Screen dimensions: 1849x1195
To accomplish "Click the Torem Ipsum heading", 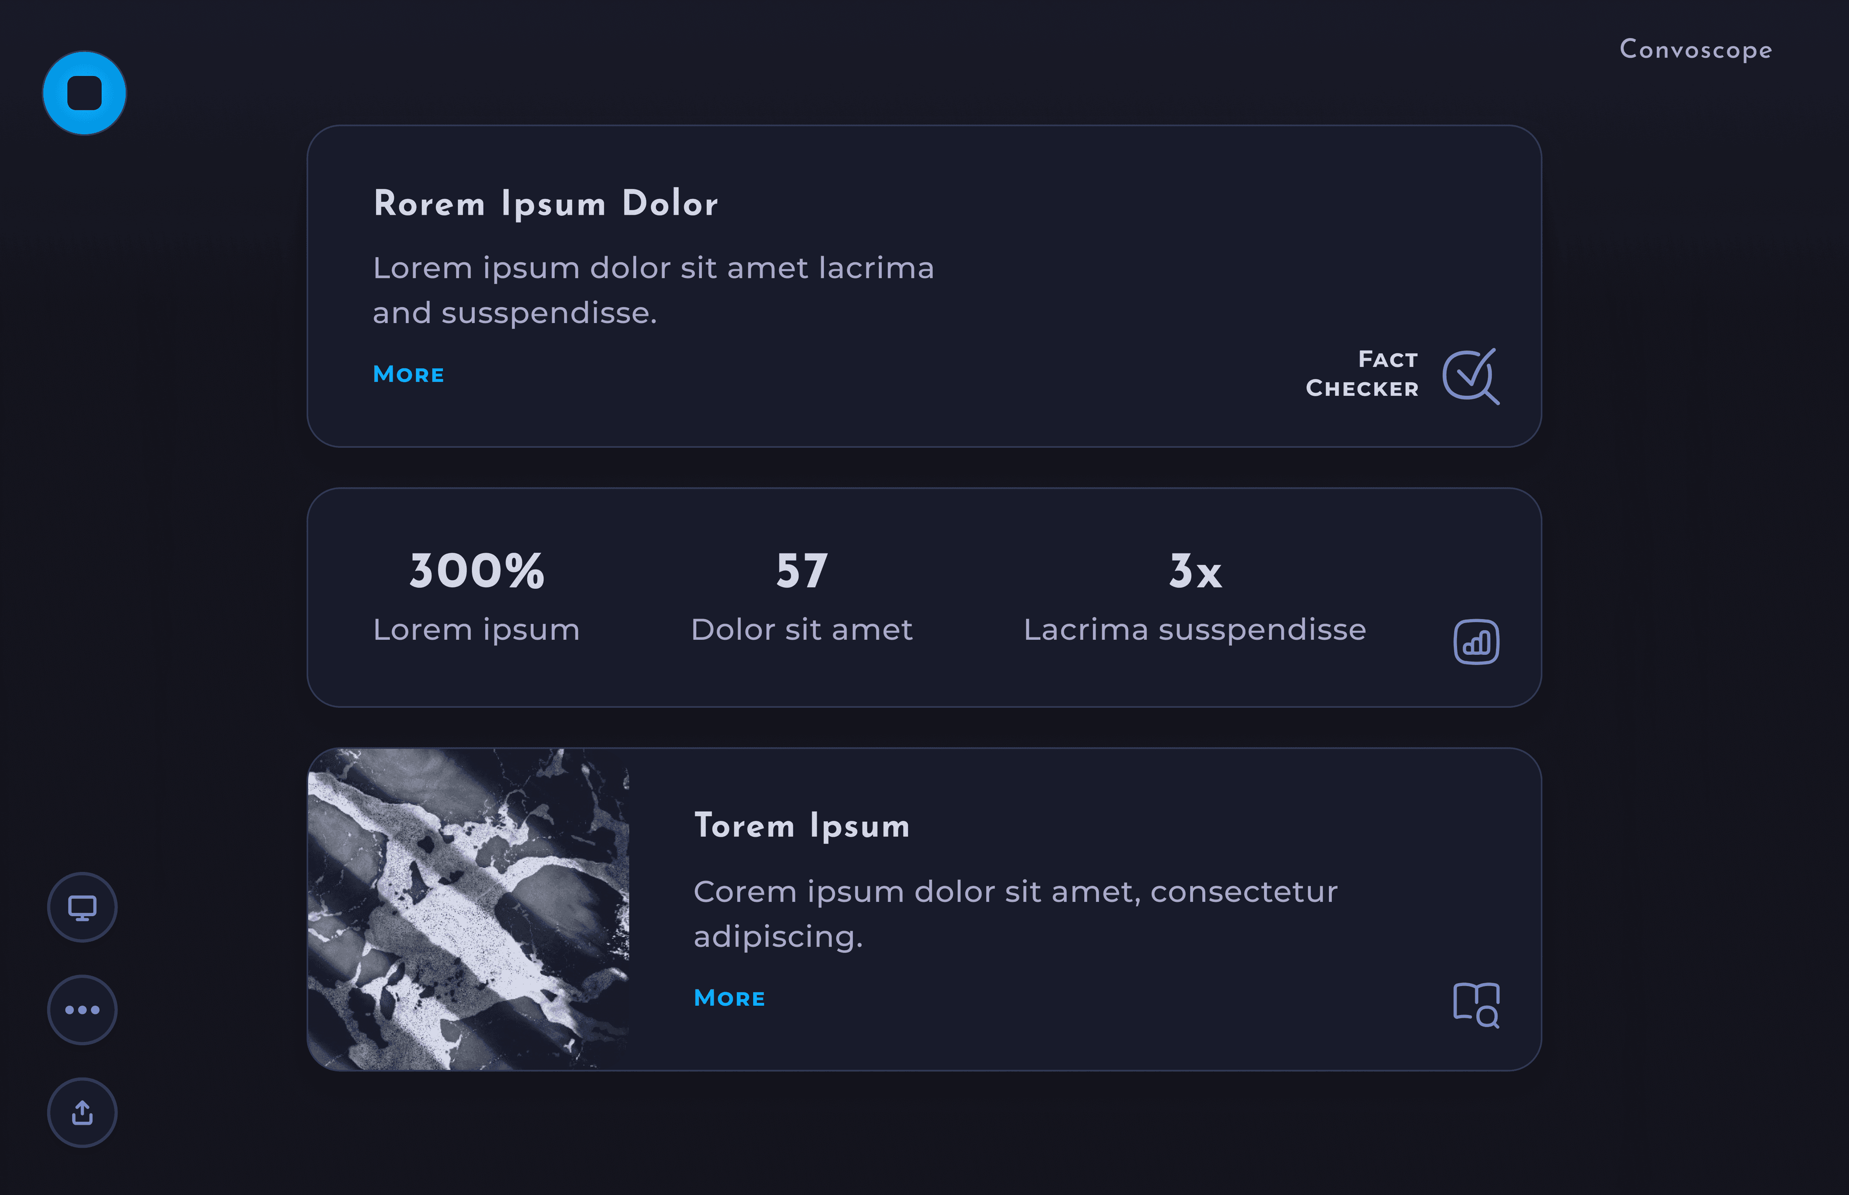I will 802,826.
